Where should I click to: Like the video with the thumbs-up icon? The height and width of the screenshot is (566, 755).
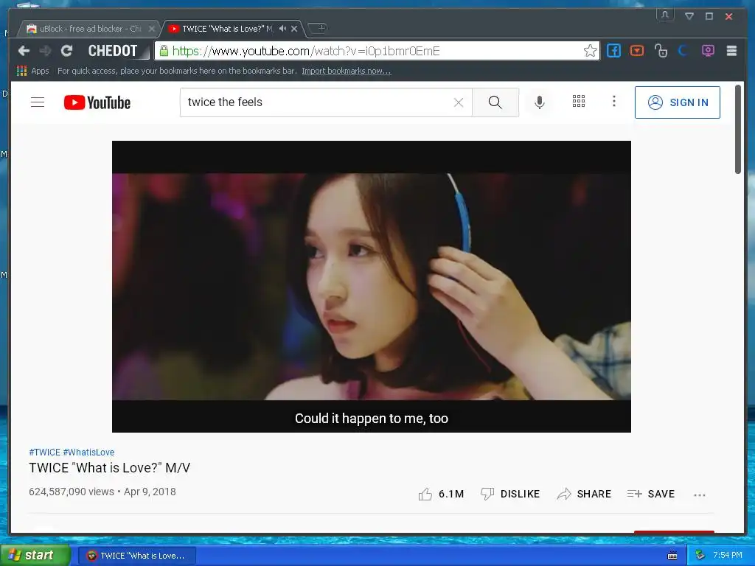click(425, 494)
